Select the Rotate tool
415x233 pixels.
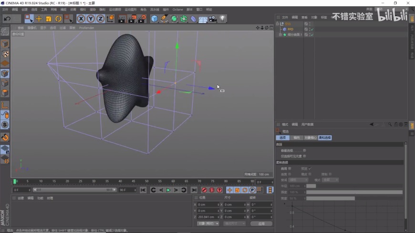point(58,19)
